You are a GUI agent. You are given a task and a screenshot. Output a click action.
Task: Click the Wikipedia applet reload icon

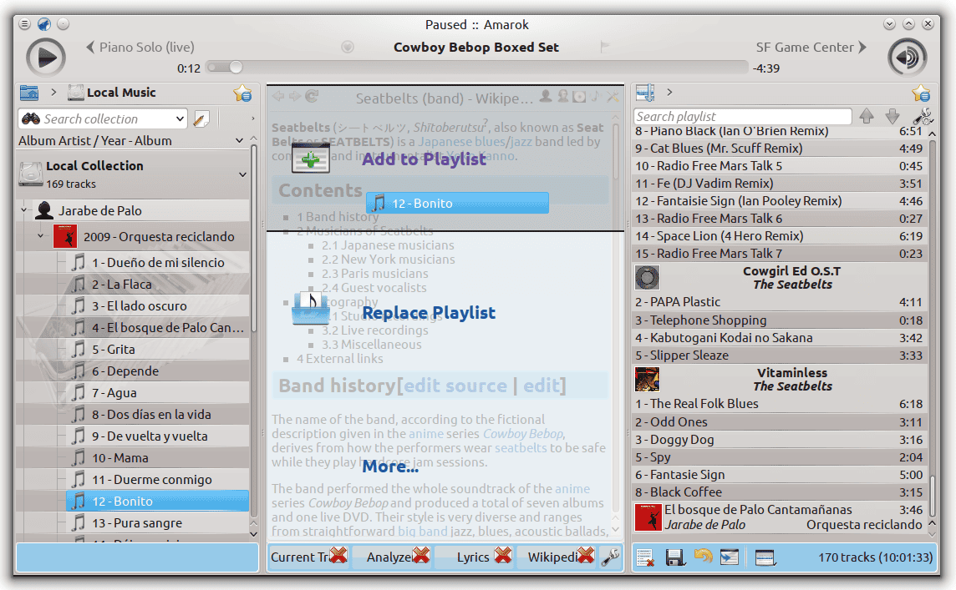point(312,96)
